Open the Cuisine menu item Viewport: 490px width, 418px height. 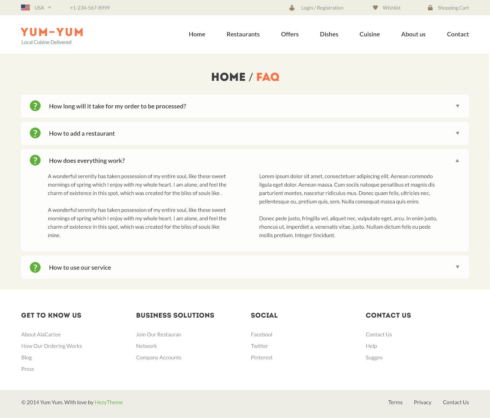point(370,34)
